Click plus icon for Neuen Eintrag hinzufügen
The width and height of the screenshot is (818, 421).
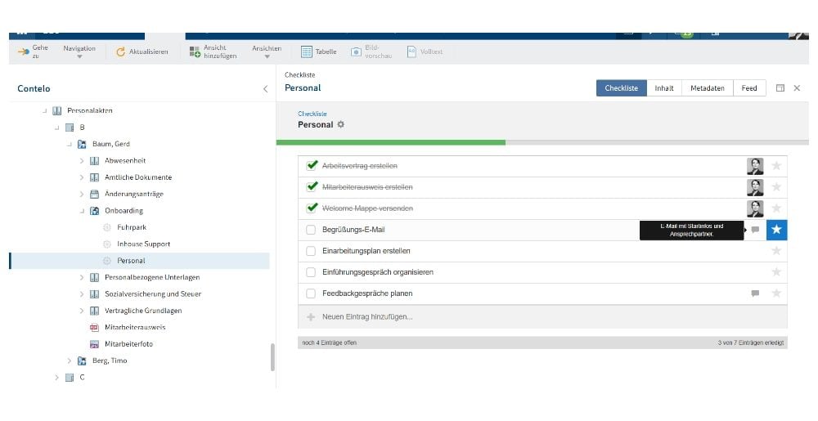coord(311,317)
